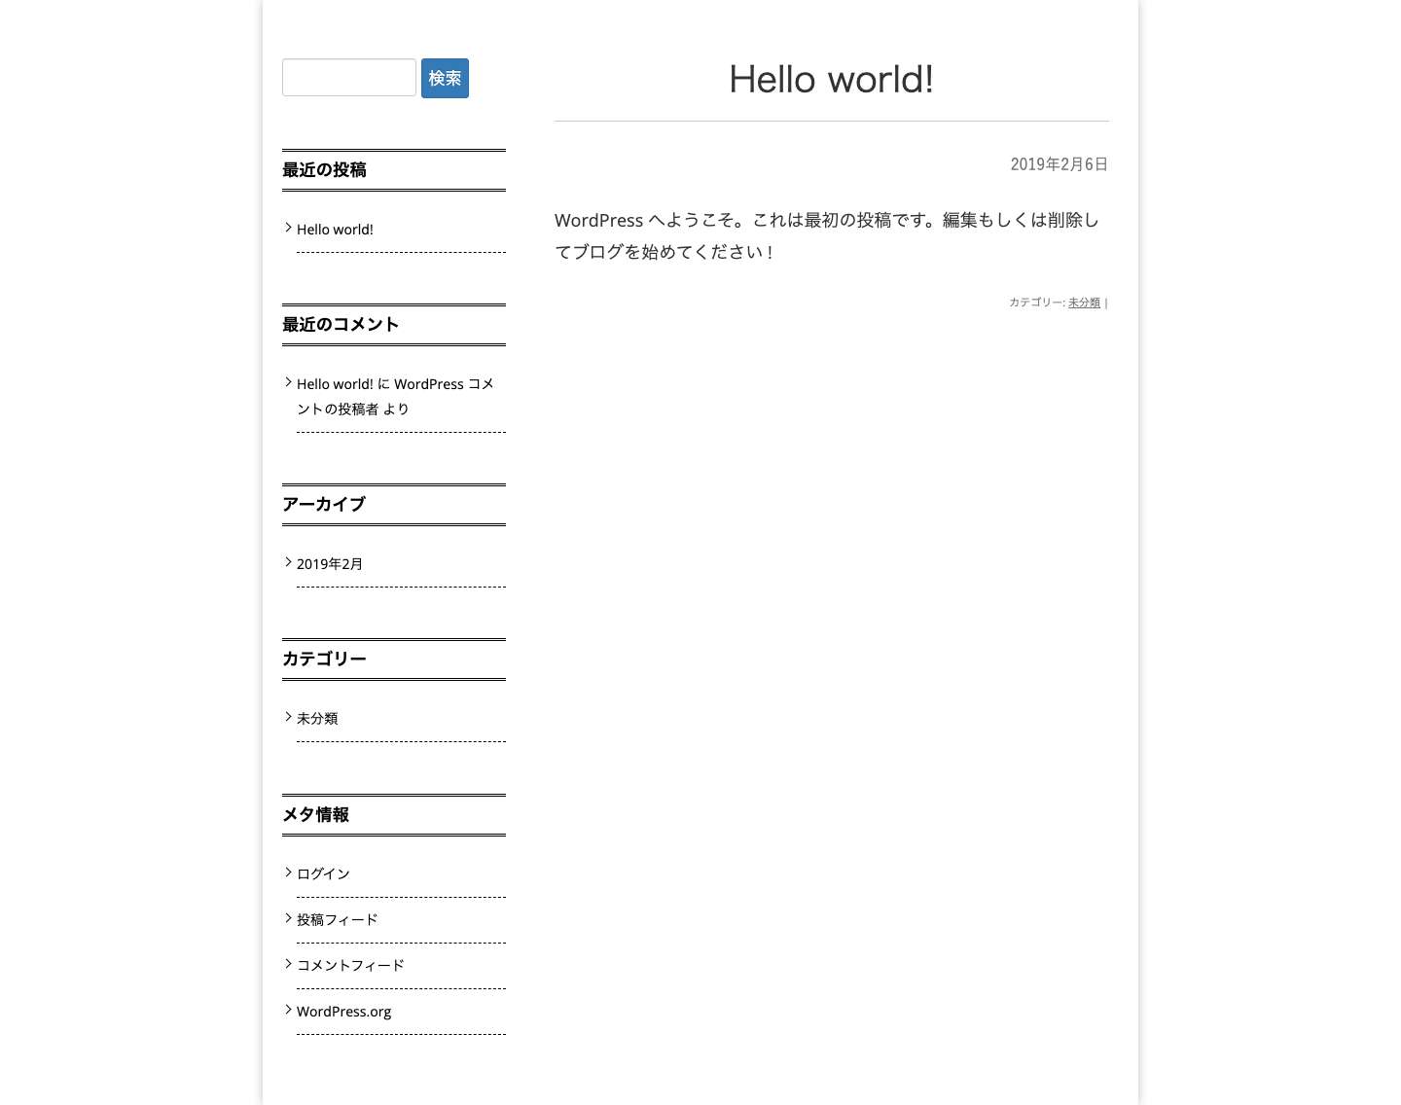The image size is (1401, 1105).
Task: Open the Hello world! post from recent posts
Action: [x=335, y=230]
